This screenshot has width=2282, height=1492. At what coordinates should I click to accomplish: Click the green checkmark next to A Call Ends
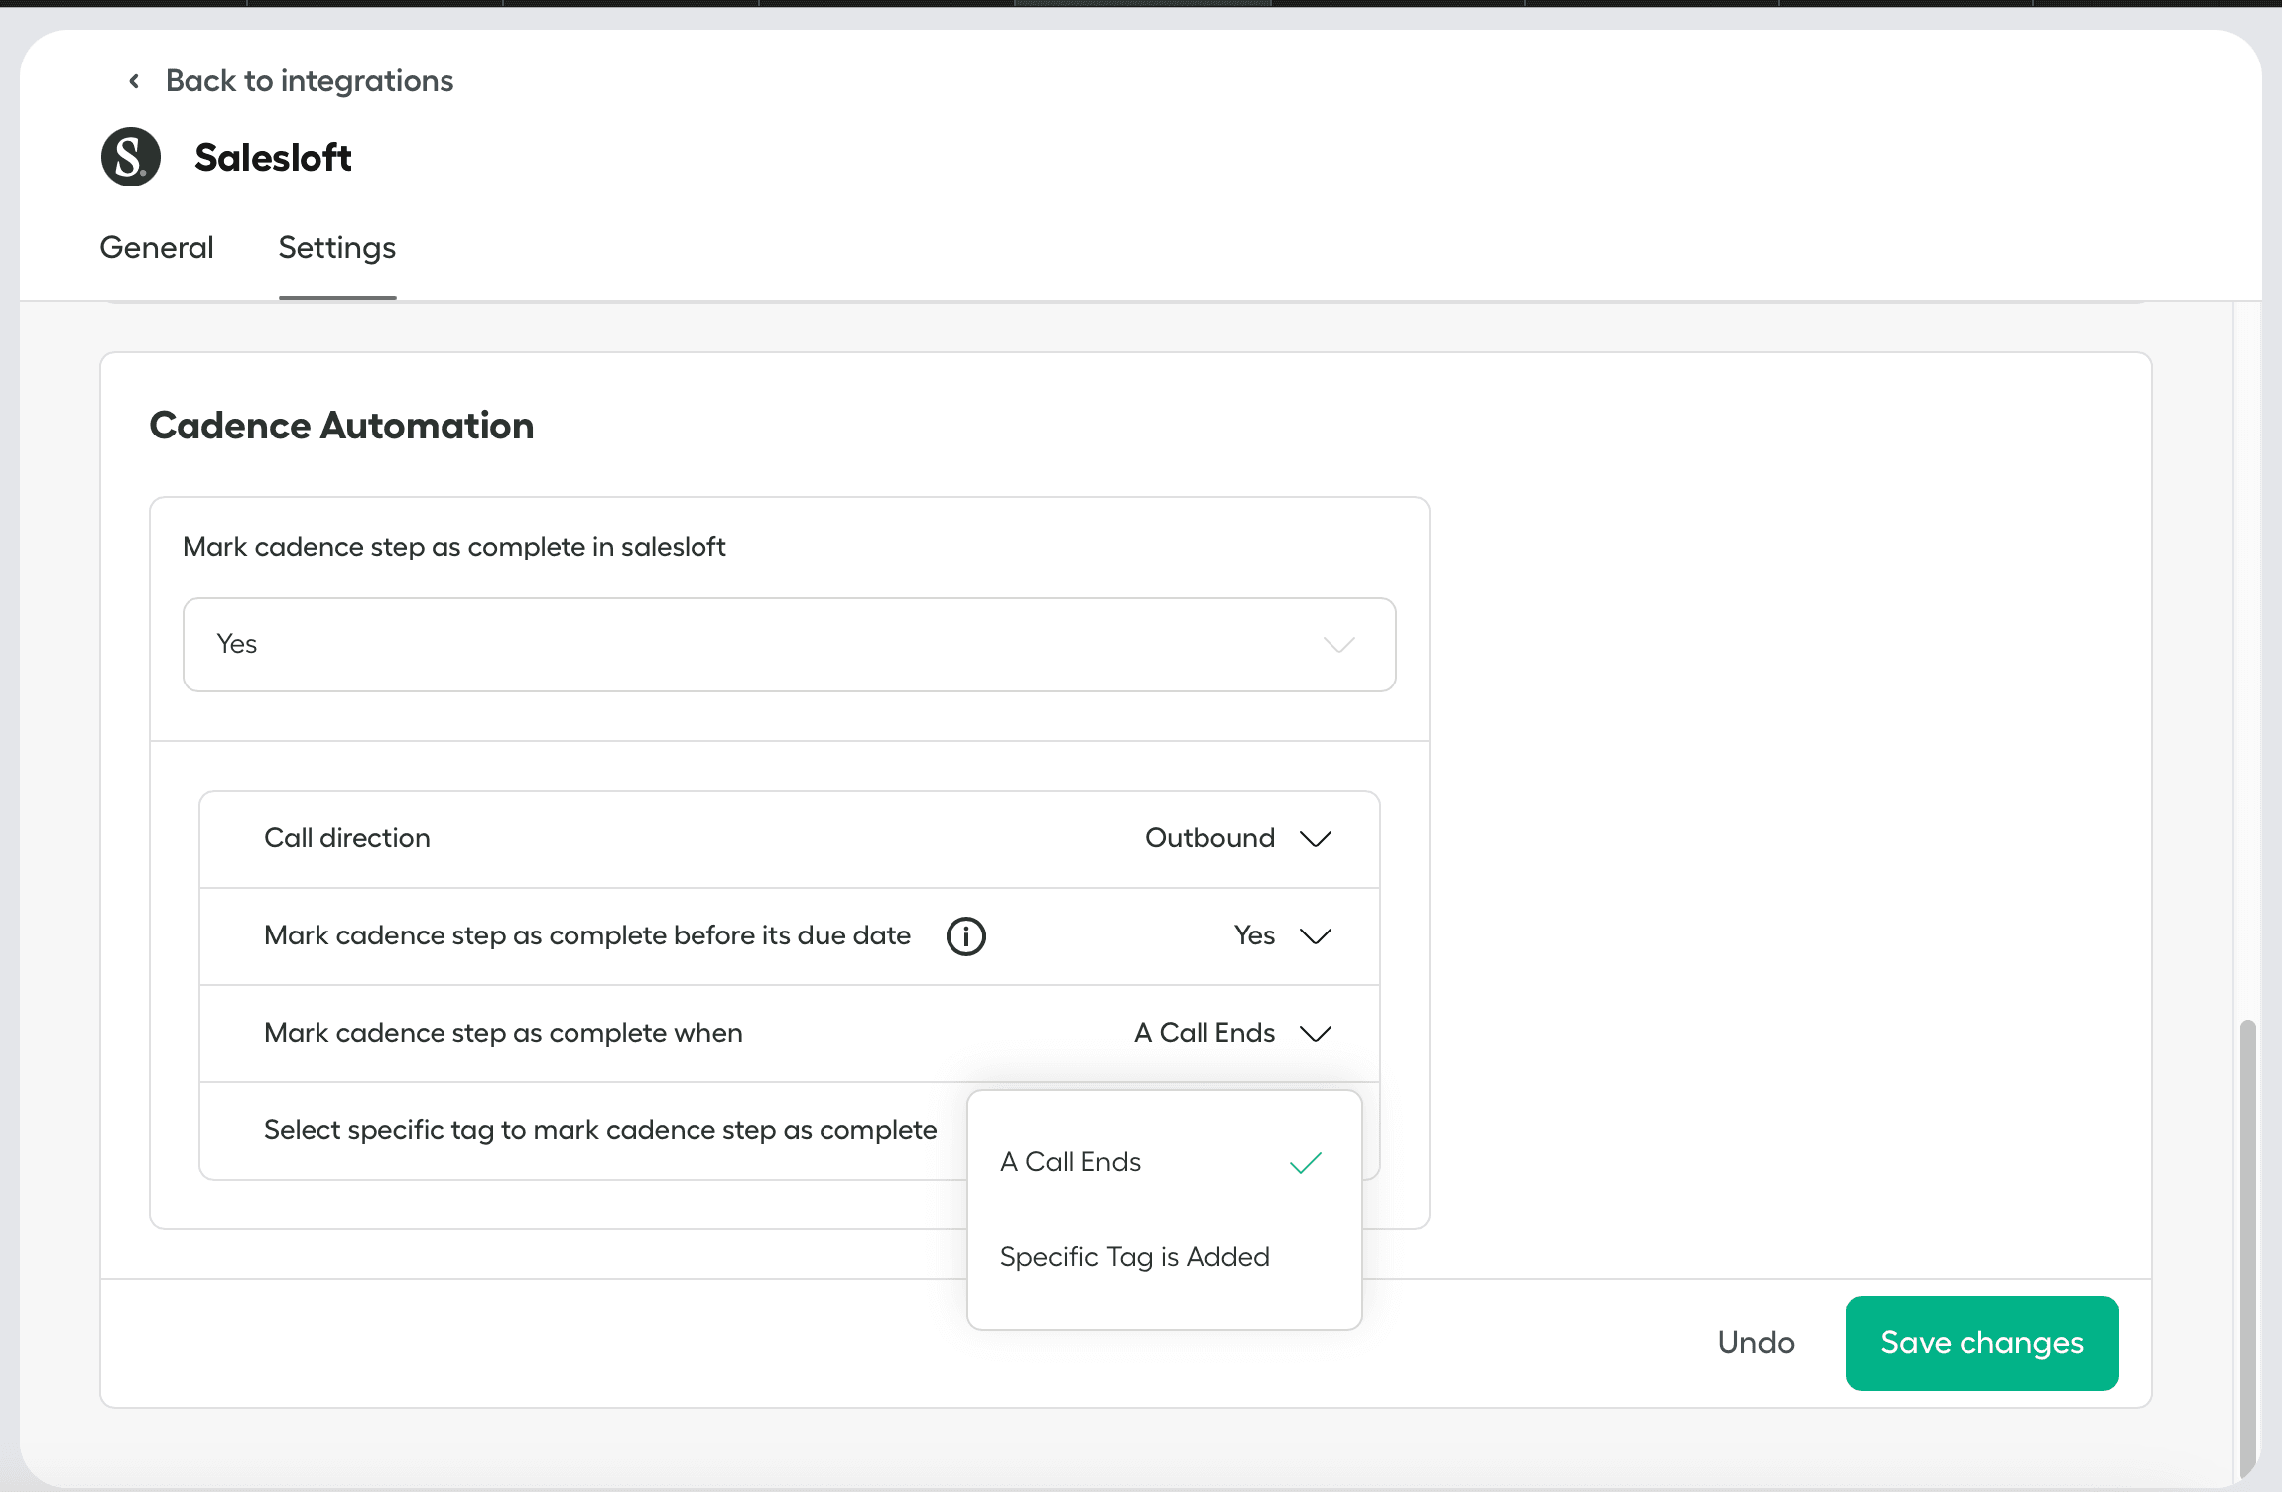(1305, 1162)
